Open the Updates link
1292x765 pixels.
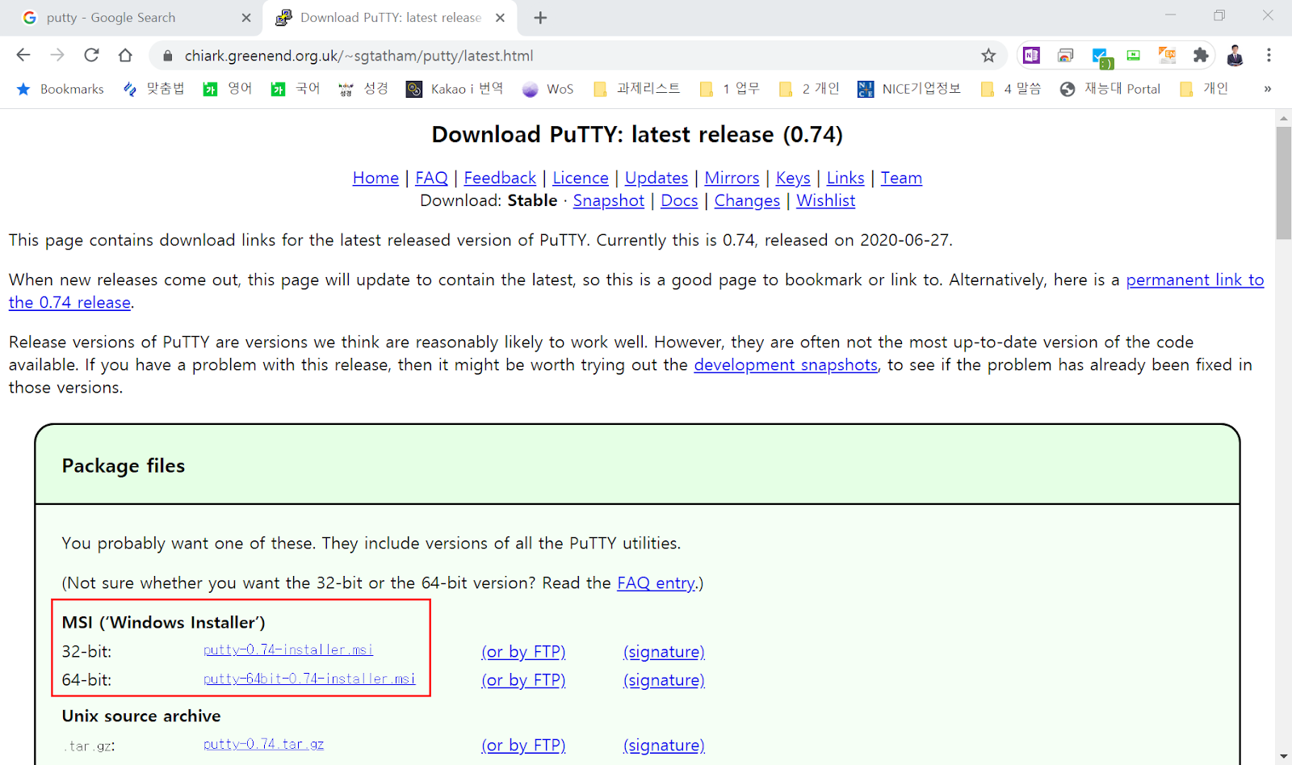(x=656, y=178)
